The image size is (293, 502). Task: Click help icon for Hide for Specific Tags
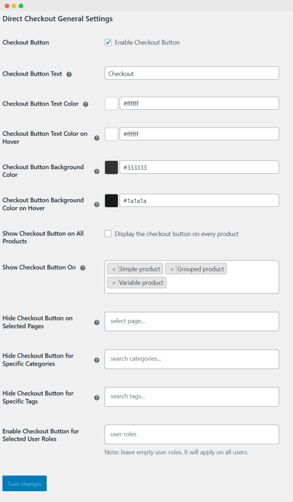point(97,398)
